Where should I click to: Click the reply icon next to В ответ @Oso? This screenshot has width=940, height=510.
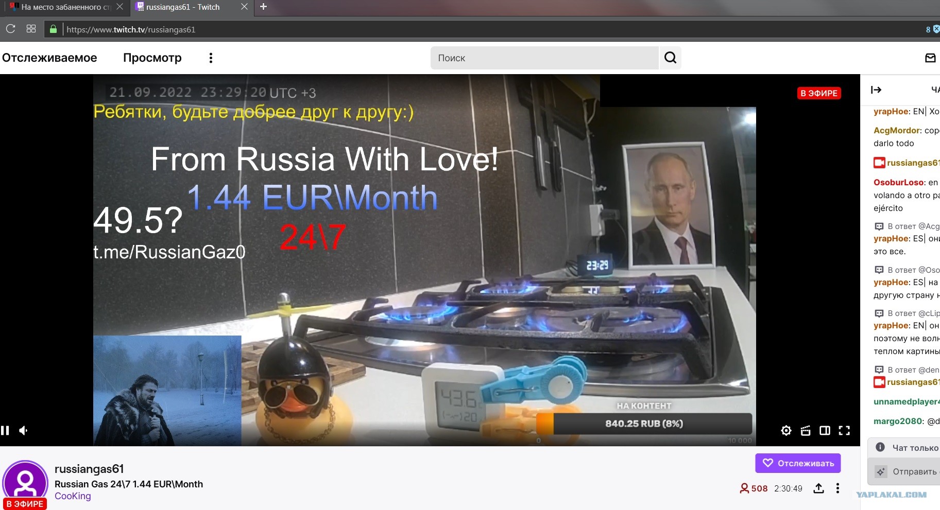click(879, 270)
